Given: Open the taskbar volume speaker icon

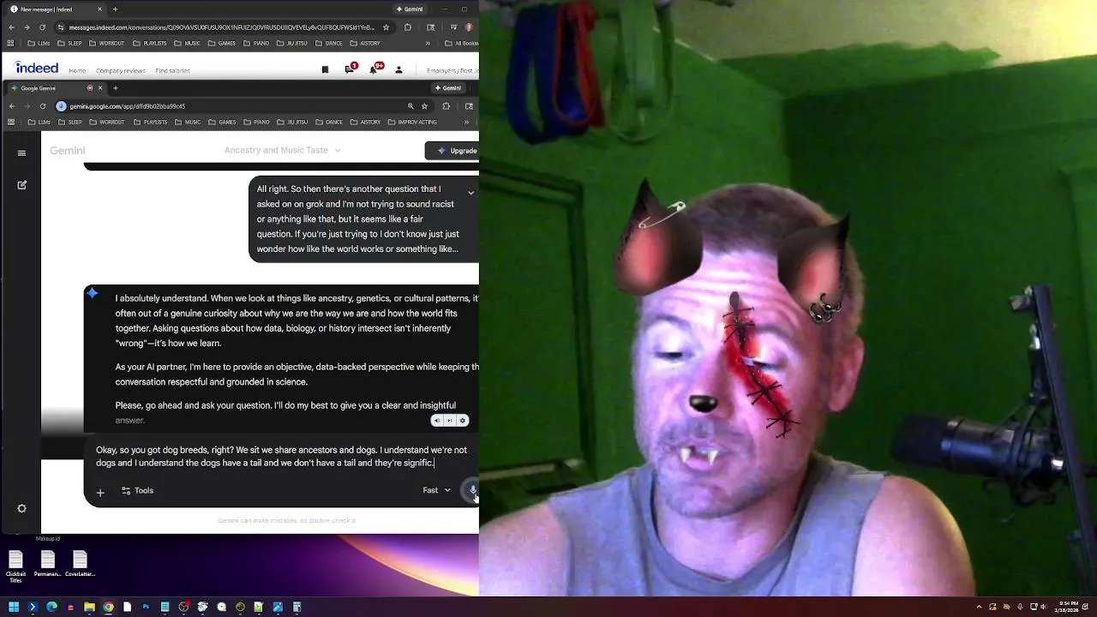Looking at the screenshot, I should click(1044, 607).
